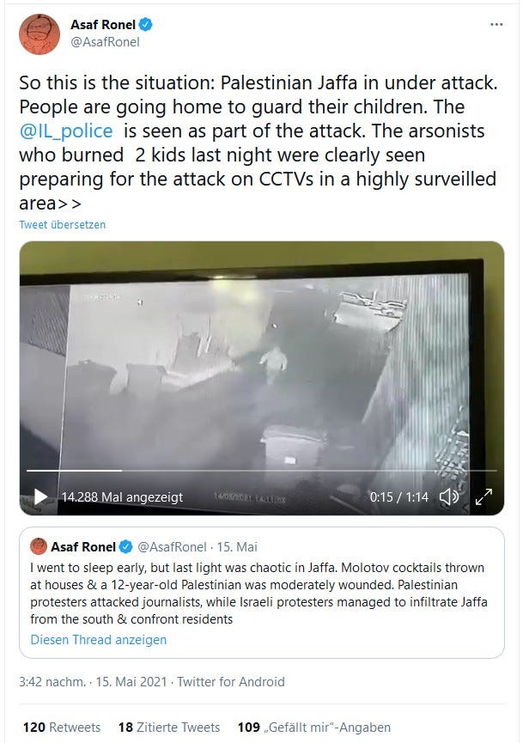523x743 pixels.
Task: Open the @IL_police mention link
Action: pyautogui.click(x=66, y=131)
